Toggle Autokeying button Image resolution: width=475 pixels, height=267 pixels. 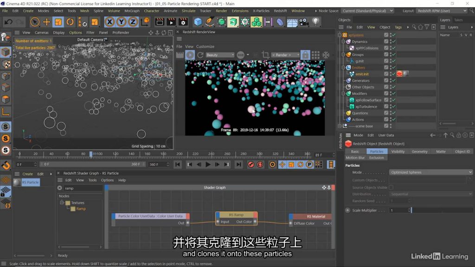click(x=260, y=165)
